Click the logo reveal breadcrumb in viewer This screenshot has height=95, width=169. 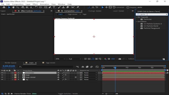(73, 14)
